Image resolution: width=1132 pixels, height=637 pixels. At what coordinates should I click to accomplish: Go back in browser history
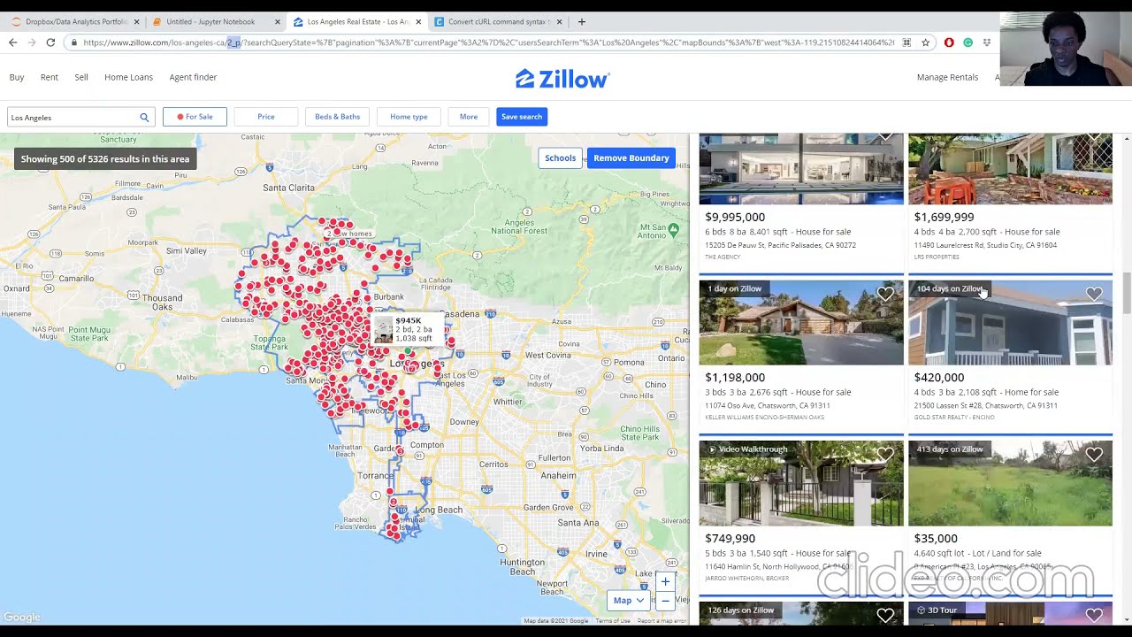pos(12,42)
